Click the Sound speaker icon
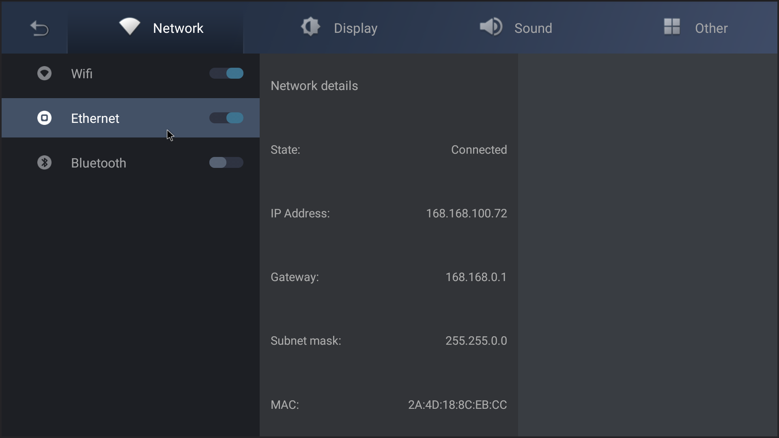This screenshot has height=438, width=779. [491, 27]
